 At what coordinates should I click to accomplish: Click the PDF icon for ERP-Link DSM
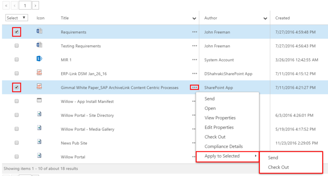tap(40, 73)
